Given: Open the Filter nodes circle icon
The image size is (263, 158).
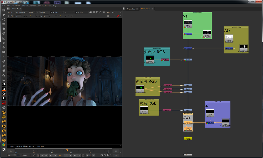Looking at the screenshot, I should click(x=4, y=33).
